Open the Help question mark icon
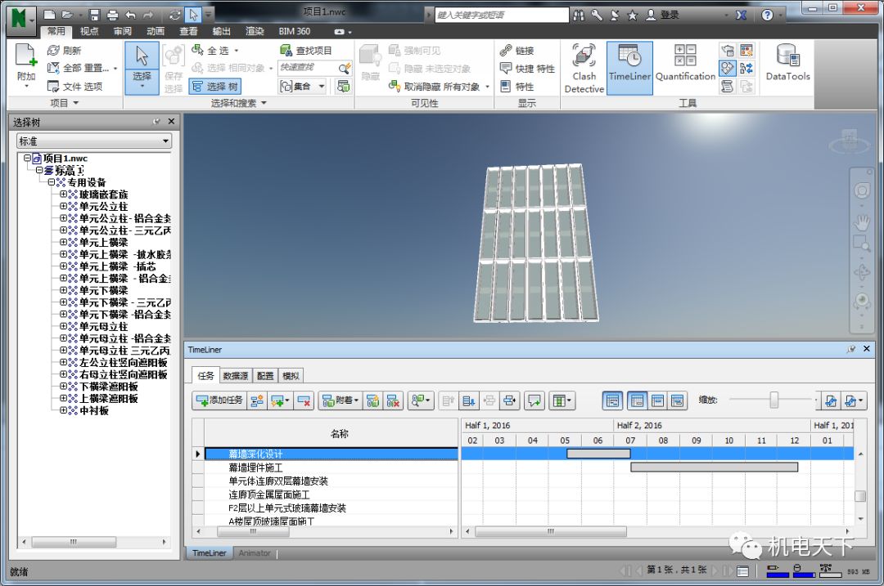The image size is (884, 586). click(x=767, y=16)
